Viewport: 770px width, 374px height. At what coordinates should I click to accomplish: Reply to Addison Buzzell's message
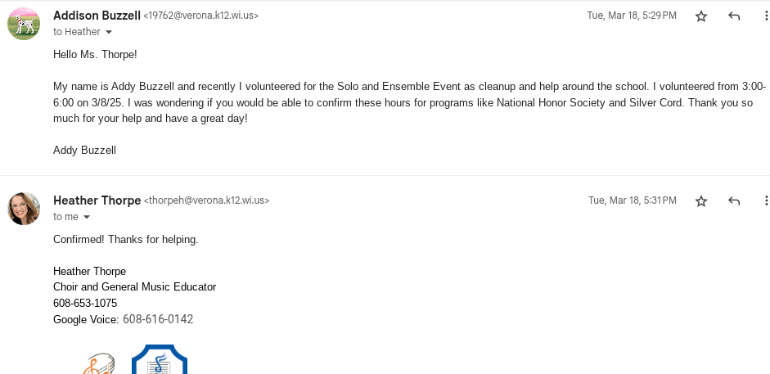(734, 16)
